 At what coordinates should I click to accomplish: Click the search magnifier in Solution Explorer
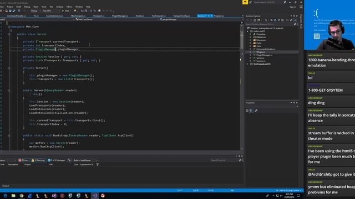click(x=295, y=24)
